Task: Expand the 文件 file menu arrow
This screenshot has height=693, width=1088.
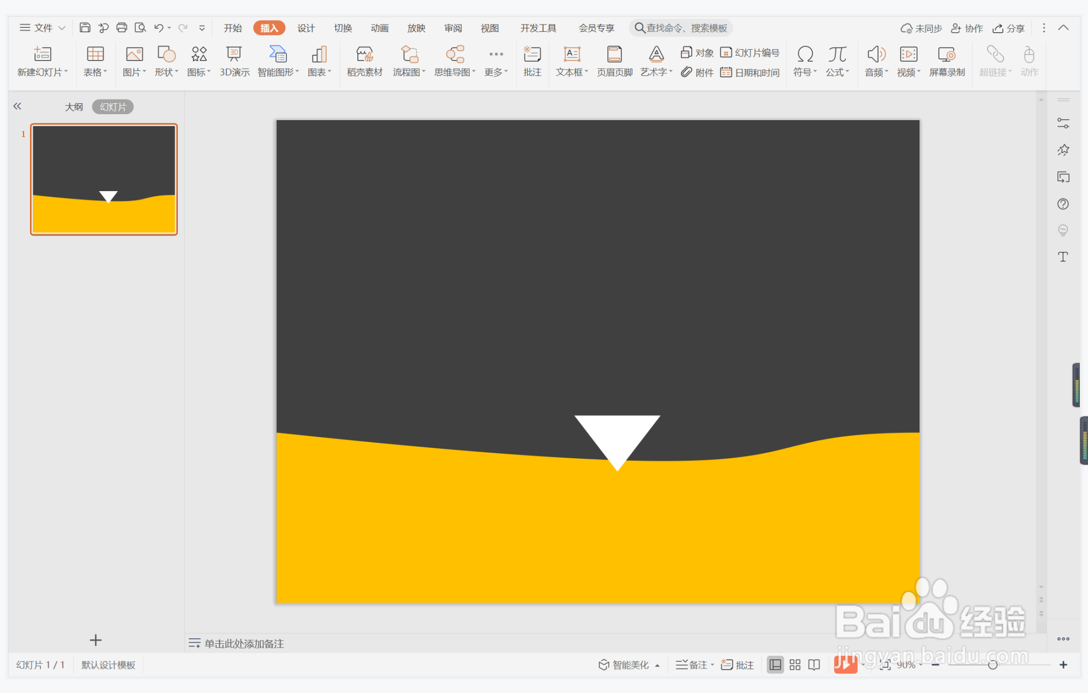Action: [62, 28]
